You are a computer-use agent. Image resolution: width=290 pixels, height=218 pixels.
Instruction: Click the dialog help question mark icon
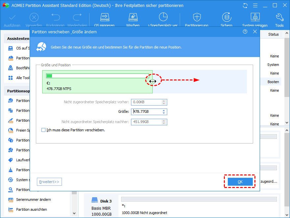click(245, 32)
